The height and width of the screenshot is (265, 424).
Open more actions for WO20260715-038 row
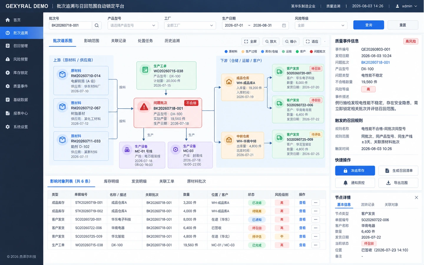(316, 245)
